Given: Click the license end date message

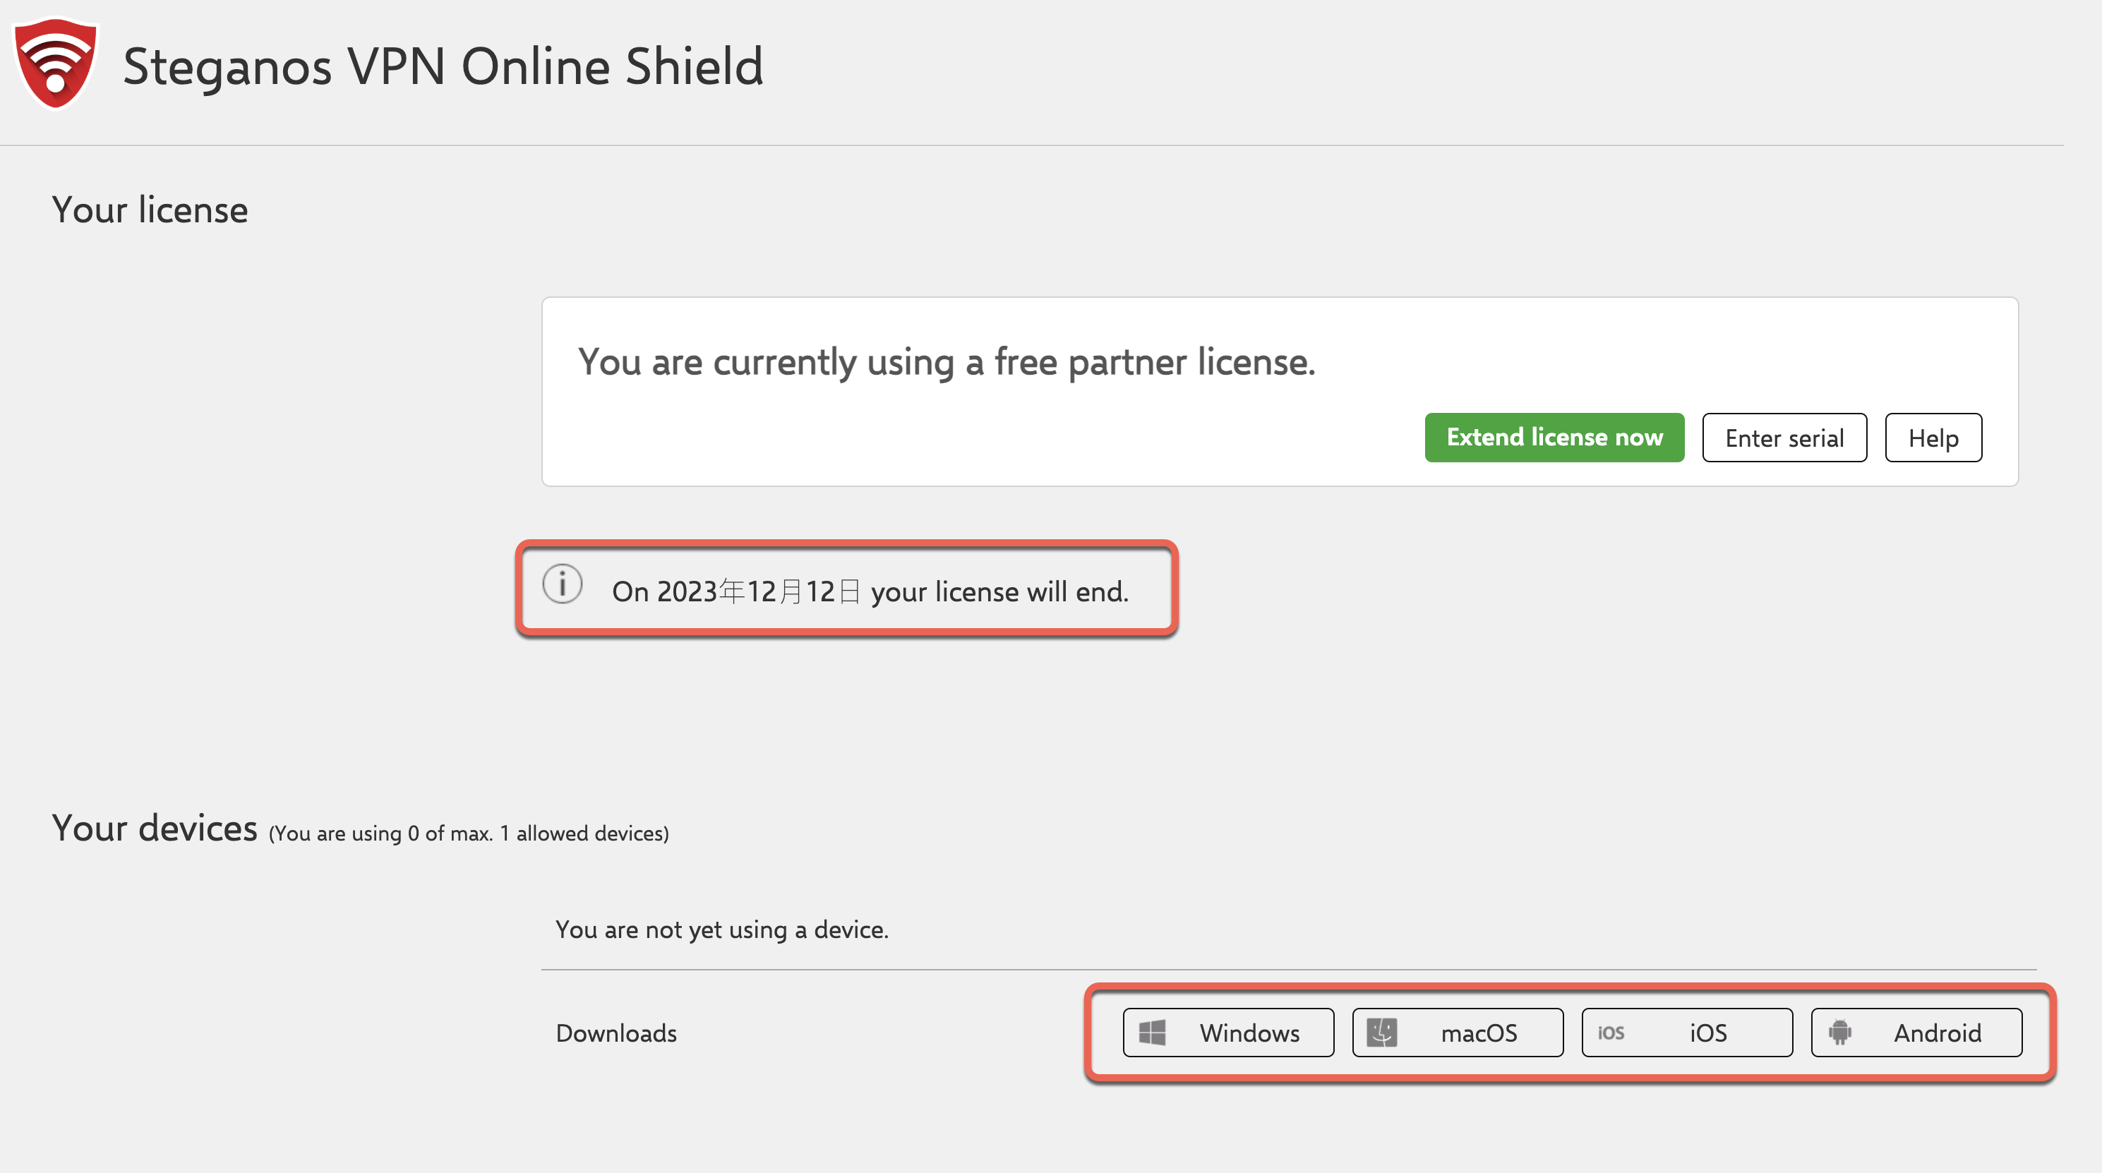Looking at the screenshot, I should 870,591.
